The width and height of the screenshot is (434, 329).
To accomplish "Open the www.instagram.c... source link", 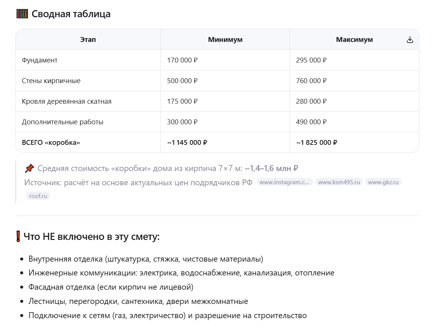I will (x=284, y=182).
